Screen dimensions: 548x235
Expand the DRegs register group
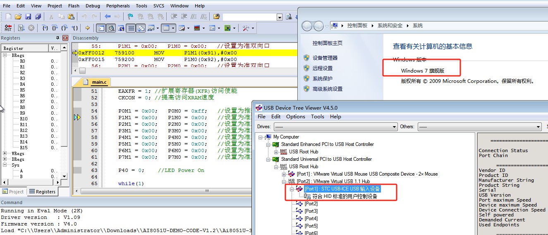pos(5,159)
